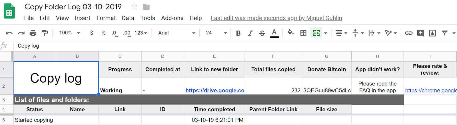Open the Format menu
Image resolution: width=457 pixels, height=125 pixels.
point(106,18)
